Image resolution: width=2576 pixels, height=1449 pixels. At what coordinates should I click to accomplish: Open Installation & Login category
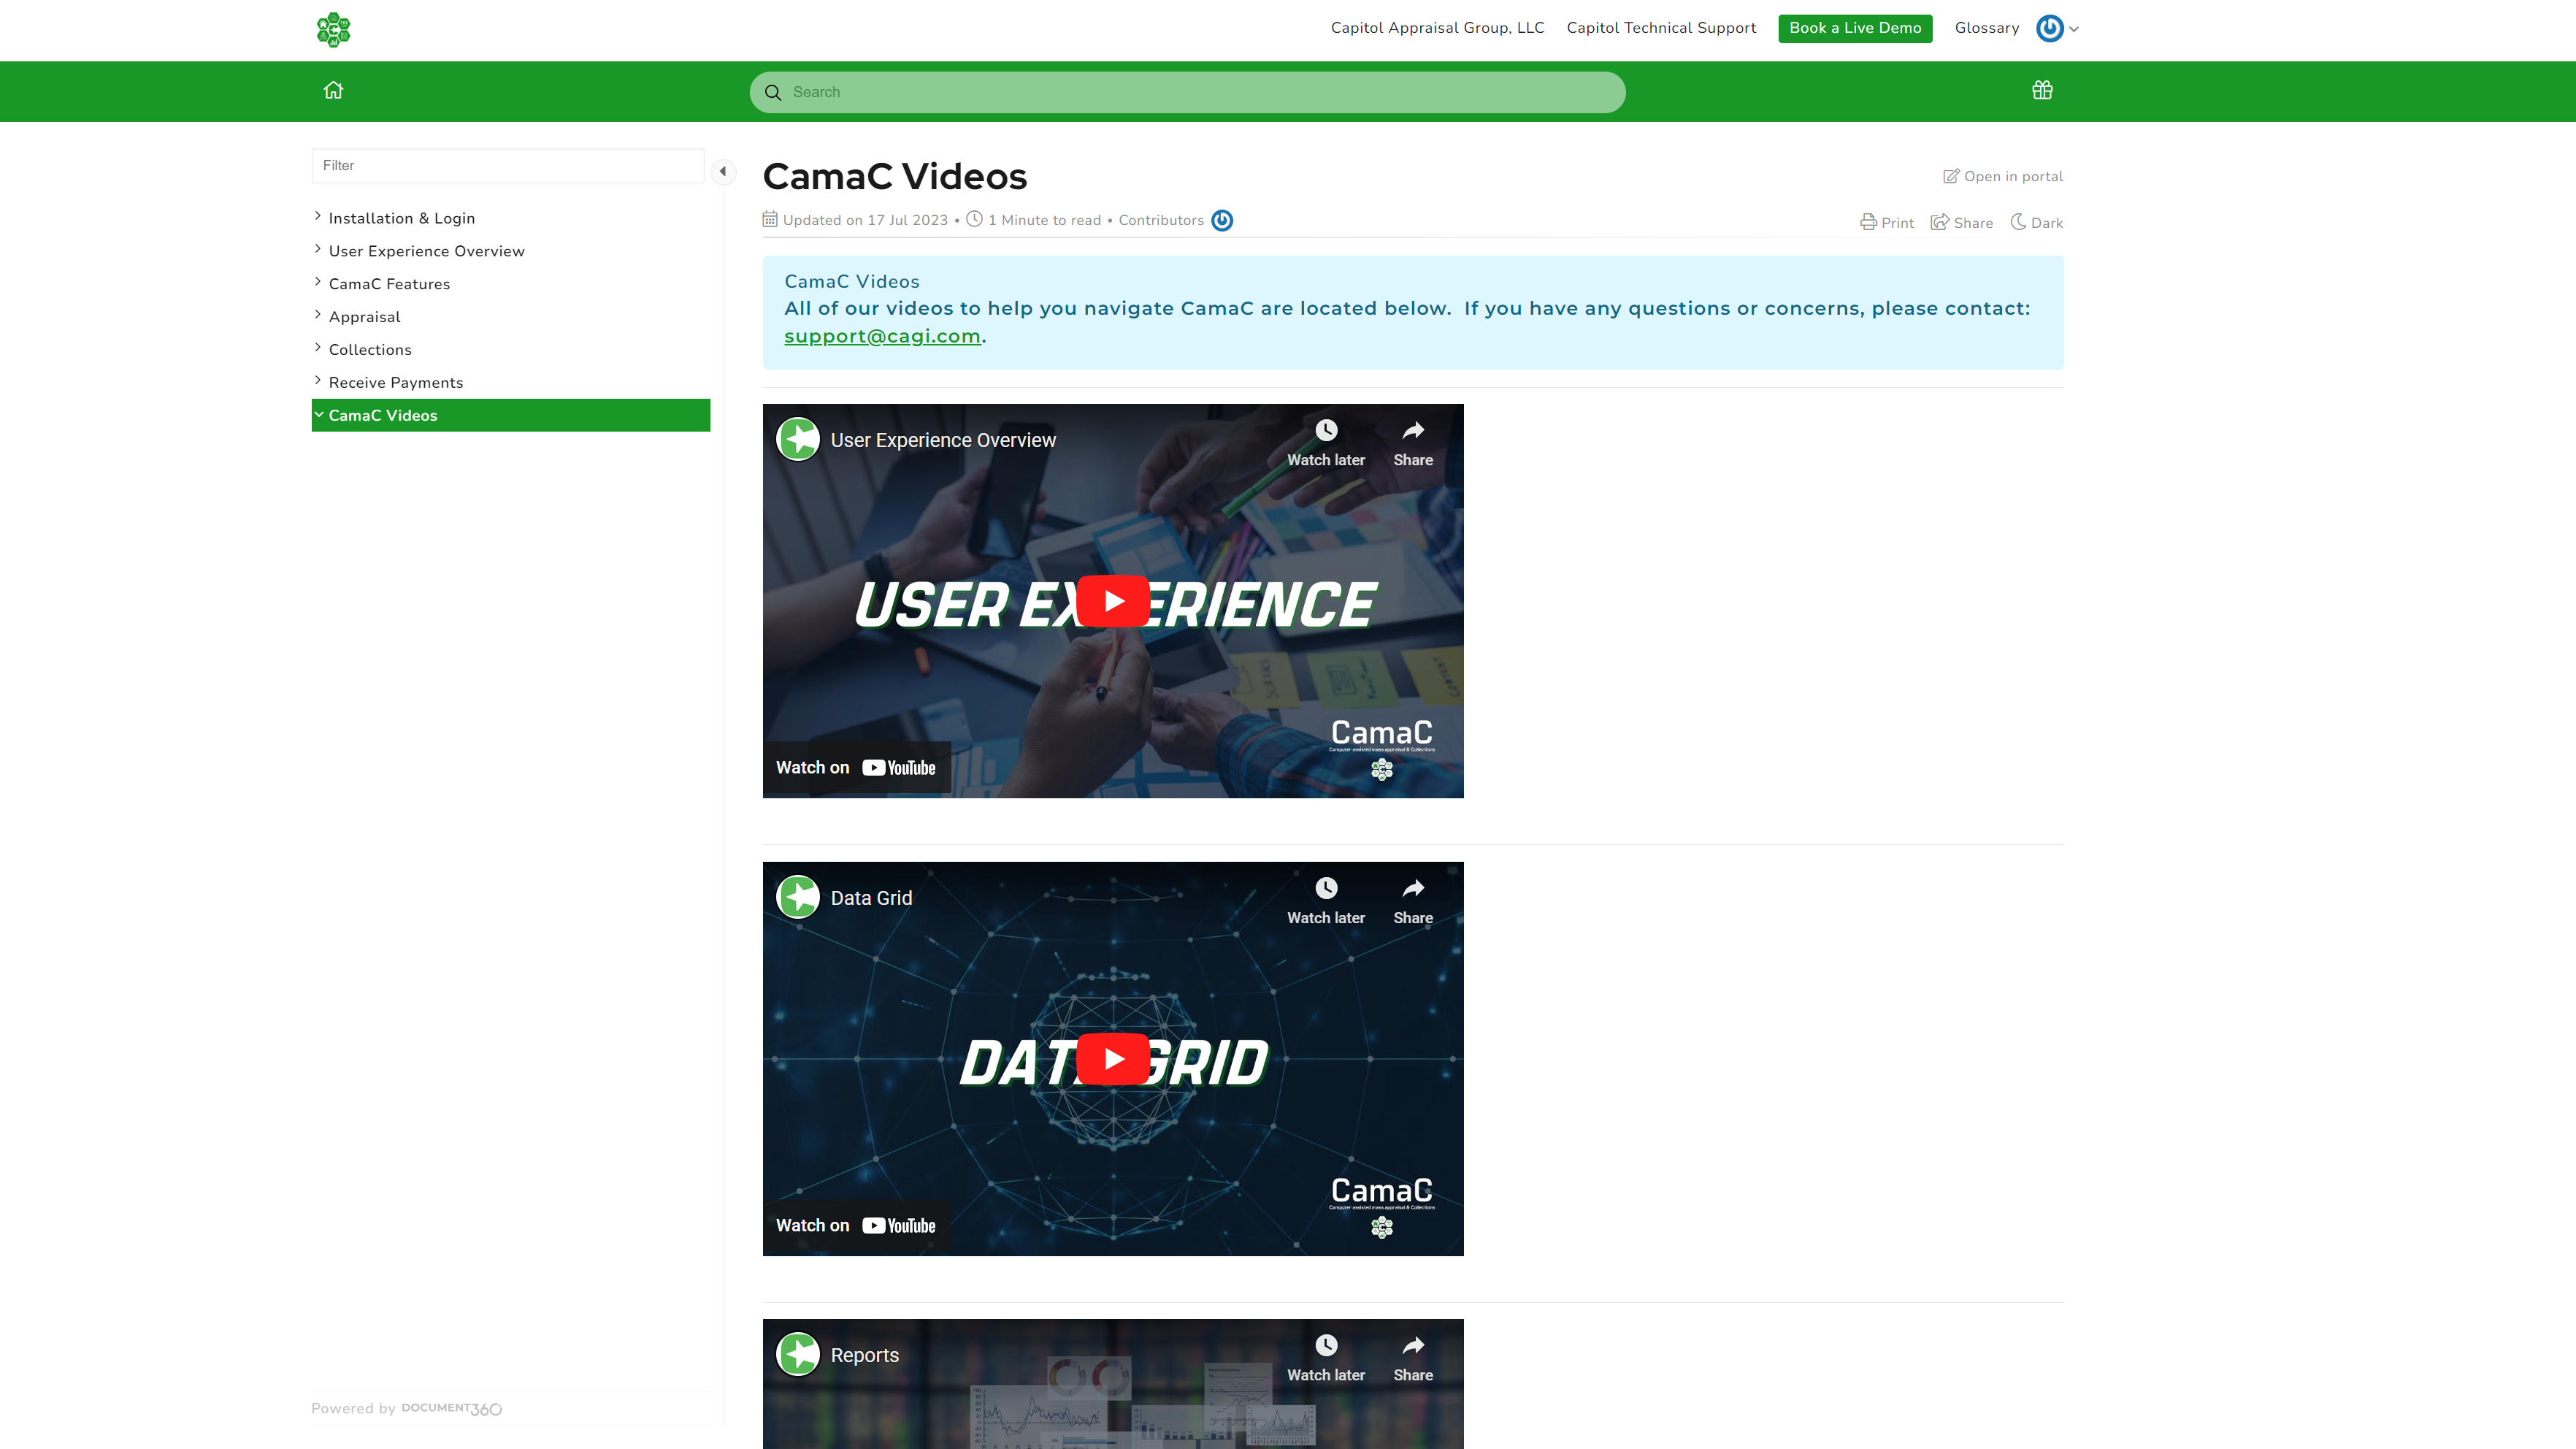click(x=402, y=218)
